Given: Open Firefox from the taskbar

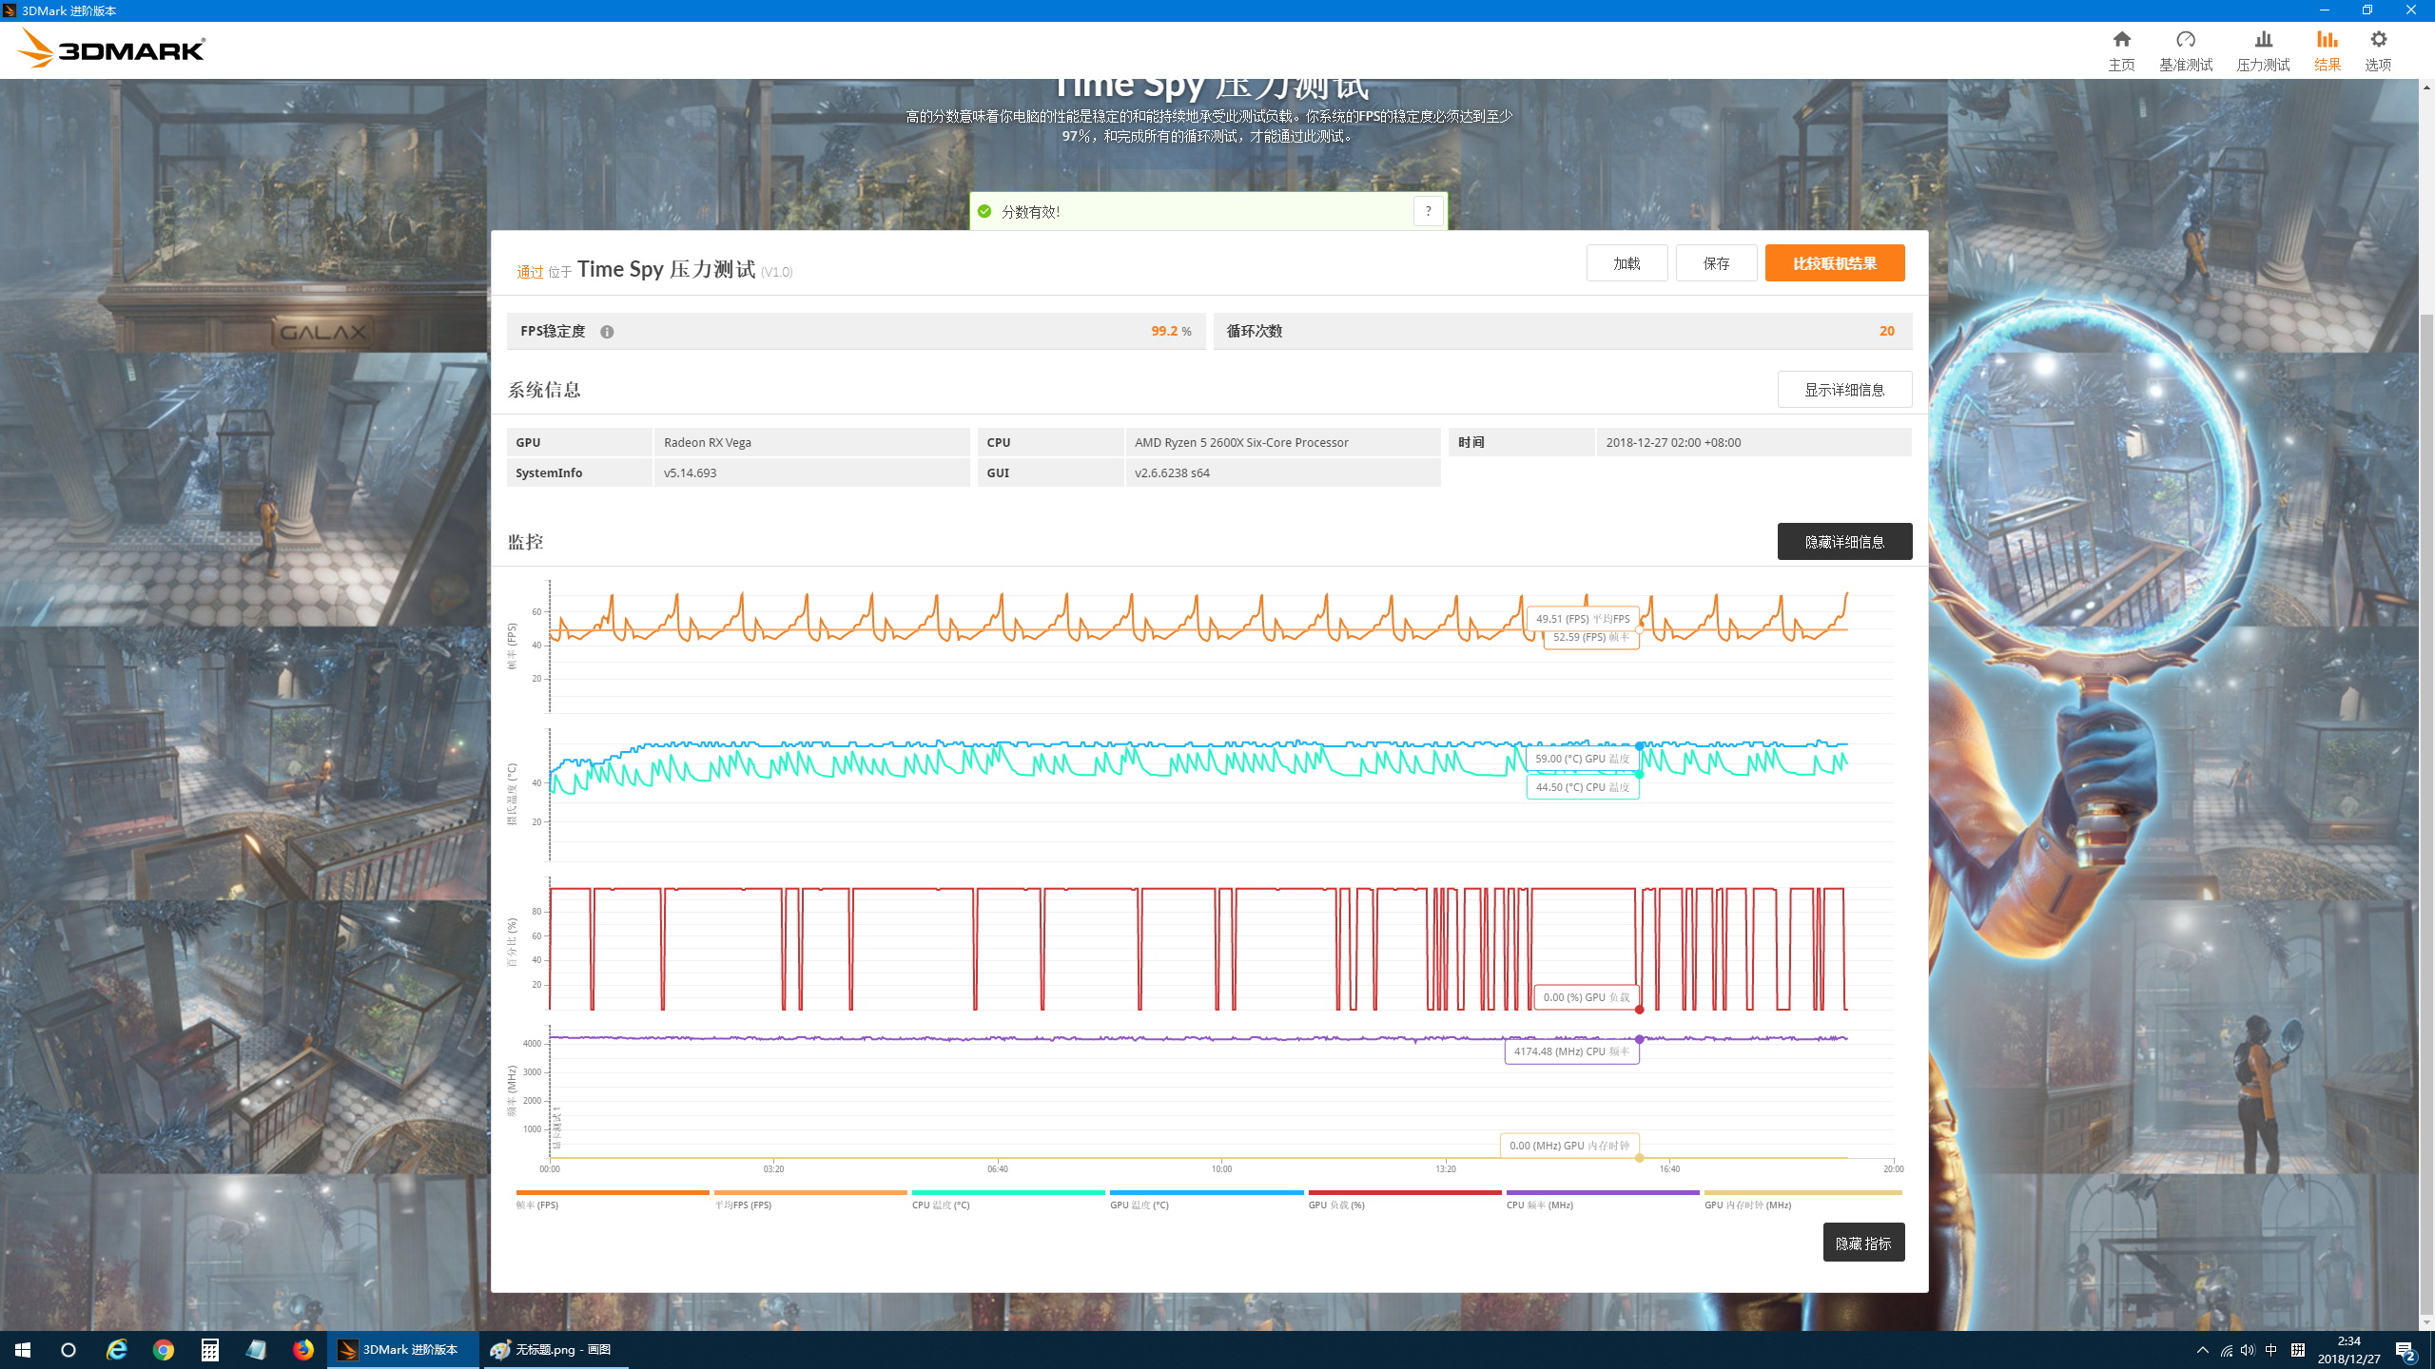Looking at the screenshot, I should pos(303,1349).
